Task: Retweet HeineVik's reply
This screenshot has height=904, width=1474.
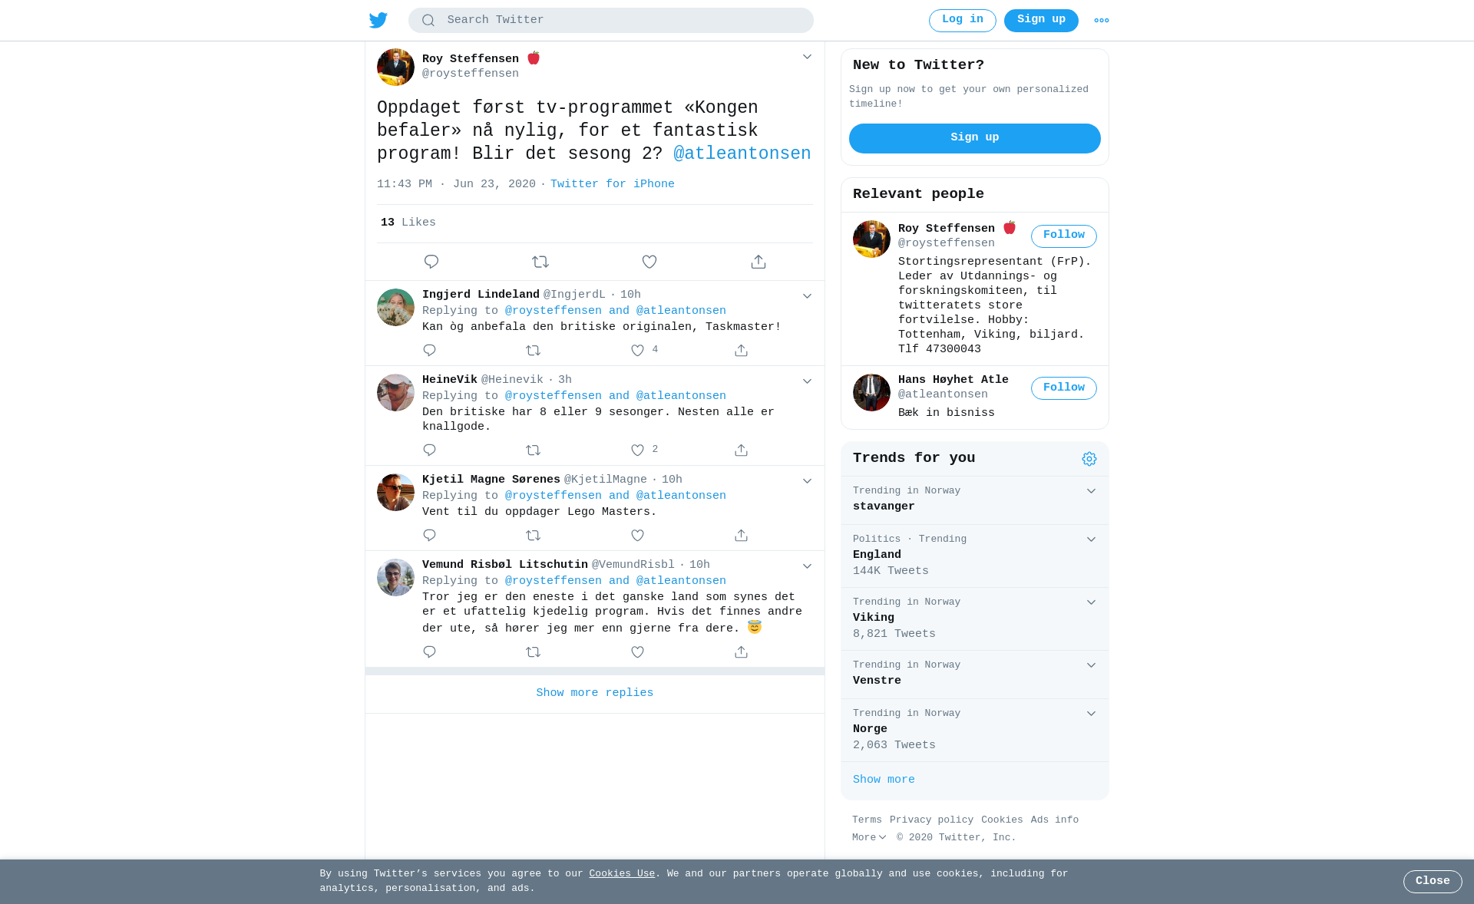Action: tap(534, 450)
